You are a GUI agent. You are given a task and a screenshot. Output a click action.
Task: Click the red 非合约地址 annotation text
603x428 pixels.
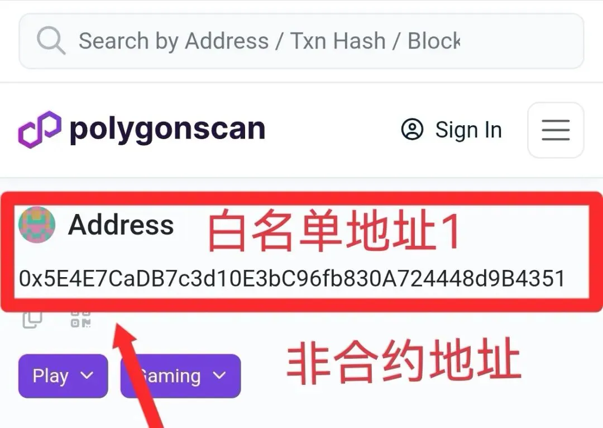[x=404, y=362]
